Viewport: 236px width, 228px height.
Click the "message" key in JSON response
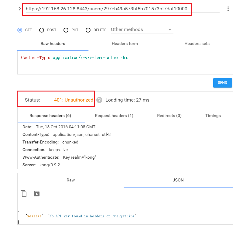34,216
